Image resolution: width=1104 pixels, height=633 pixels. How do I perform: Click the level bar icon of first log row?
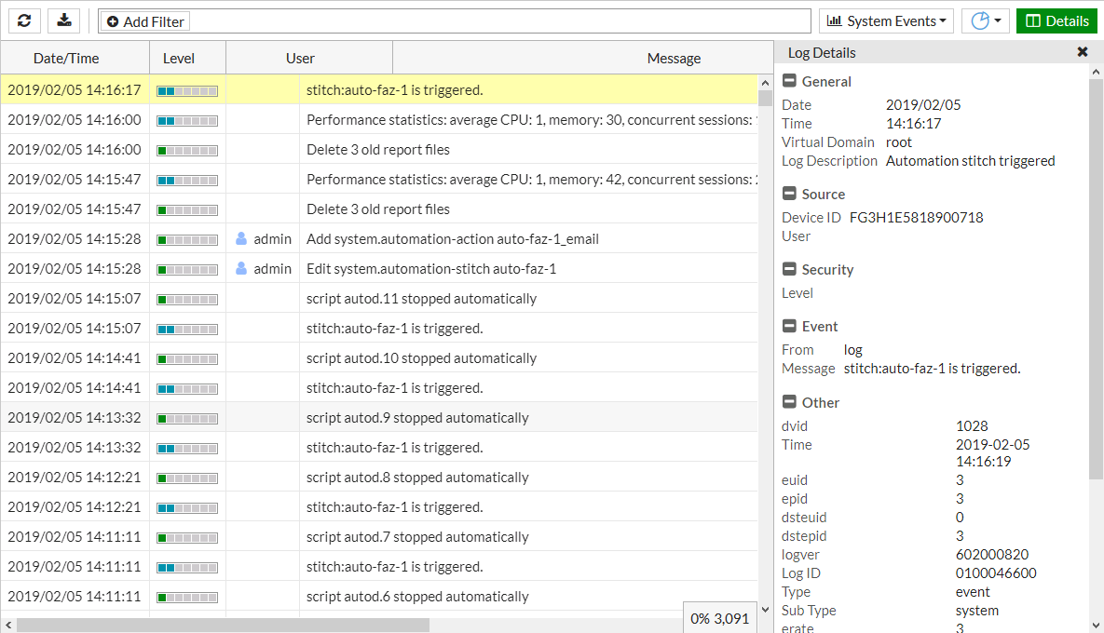(x=187, y=90)
